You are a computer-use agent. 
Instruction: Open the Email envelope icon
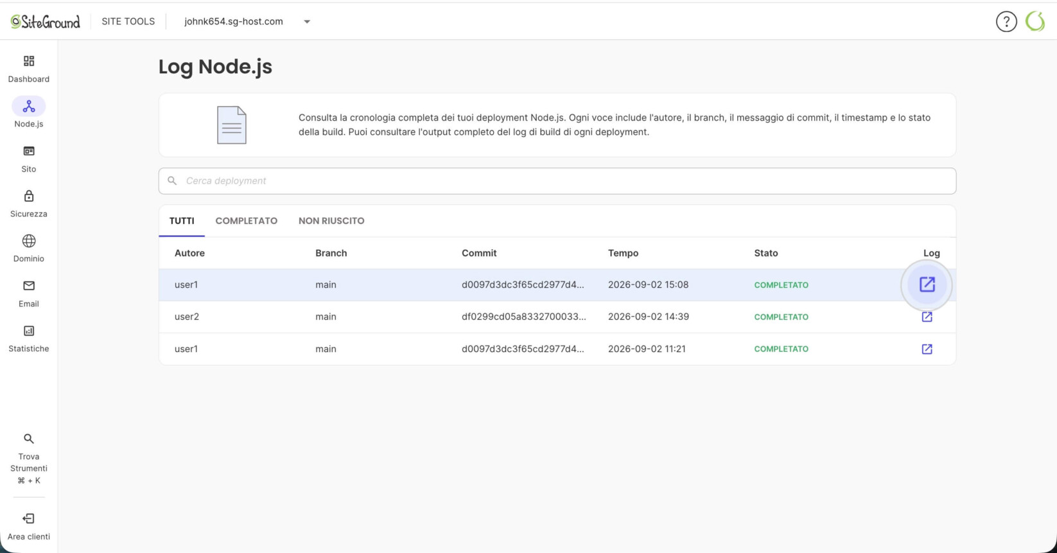(x=29, y=286)
